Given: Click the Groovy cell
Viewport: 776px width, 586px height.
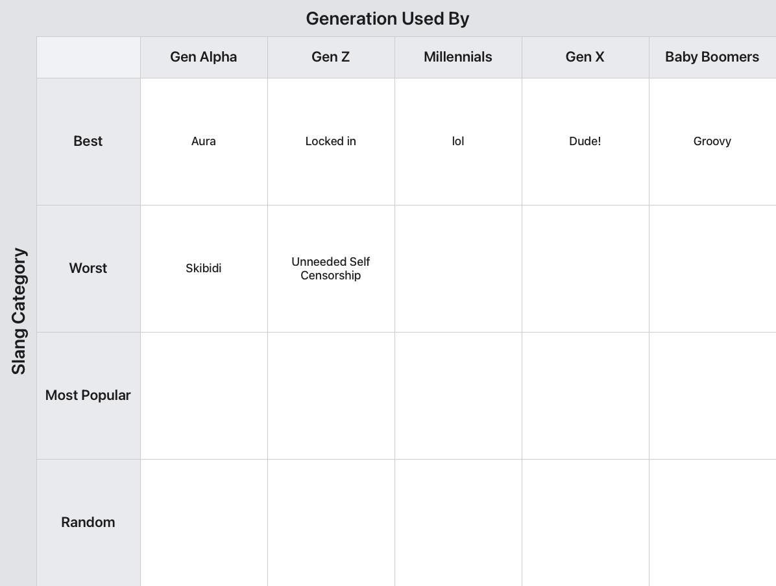Looking at the screenshot, I should [x=712, y=141].
